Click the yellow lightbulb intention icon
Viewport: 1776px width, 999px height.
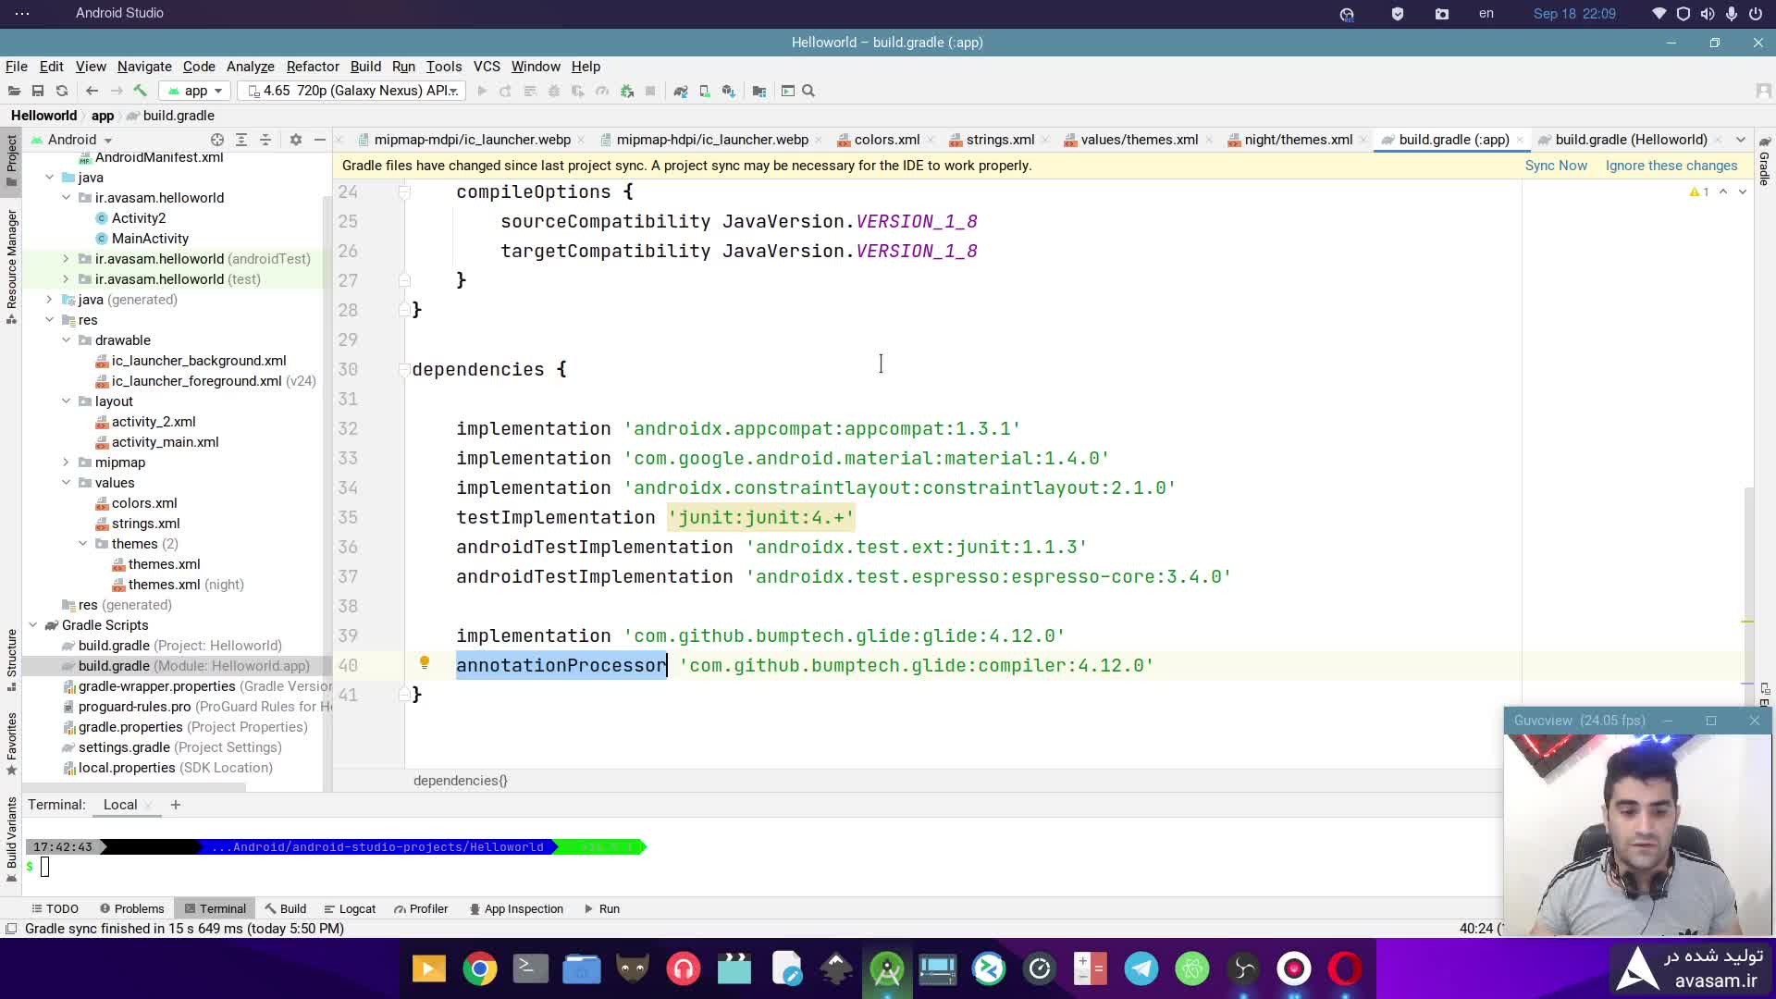click(x=425, y=663)
